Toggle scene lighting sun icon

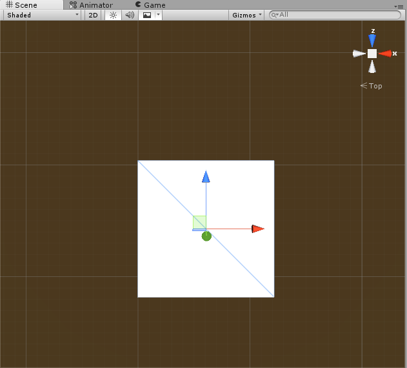pyautogui.click(x=113, y=15)
